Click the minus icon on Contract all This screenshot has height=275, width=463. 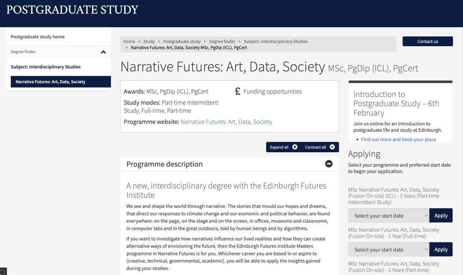pos(332,147)
